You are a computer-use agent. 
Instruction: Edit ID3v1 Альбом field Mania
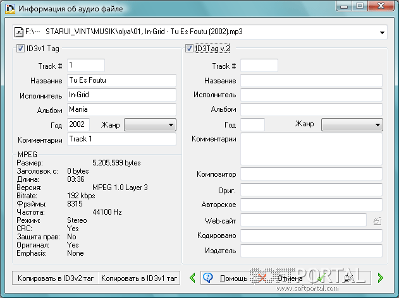coord(121,109)
